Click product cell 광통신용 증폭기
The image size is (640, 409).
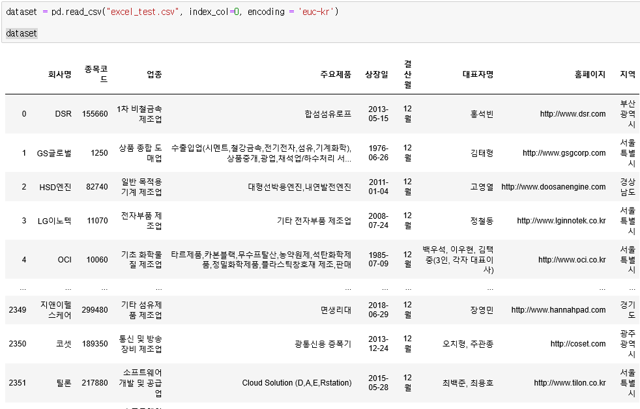point(323,344)
